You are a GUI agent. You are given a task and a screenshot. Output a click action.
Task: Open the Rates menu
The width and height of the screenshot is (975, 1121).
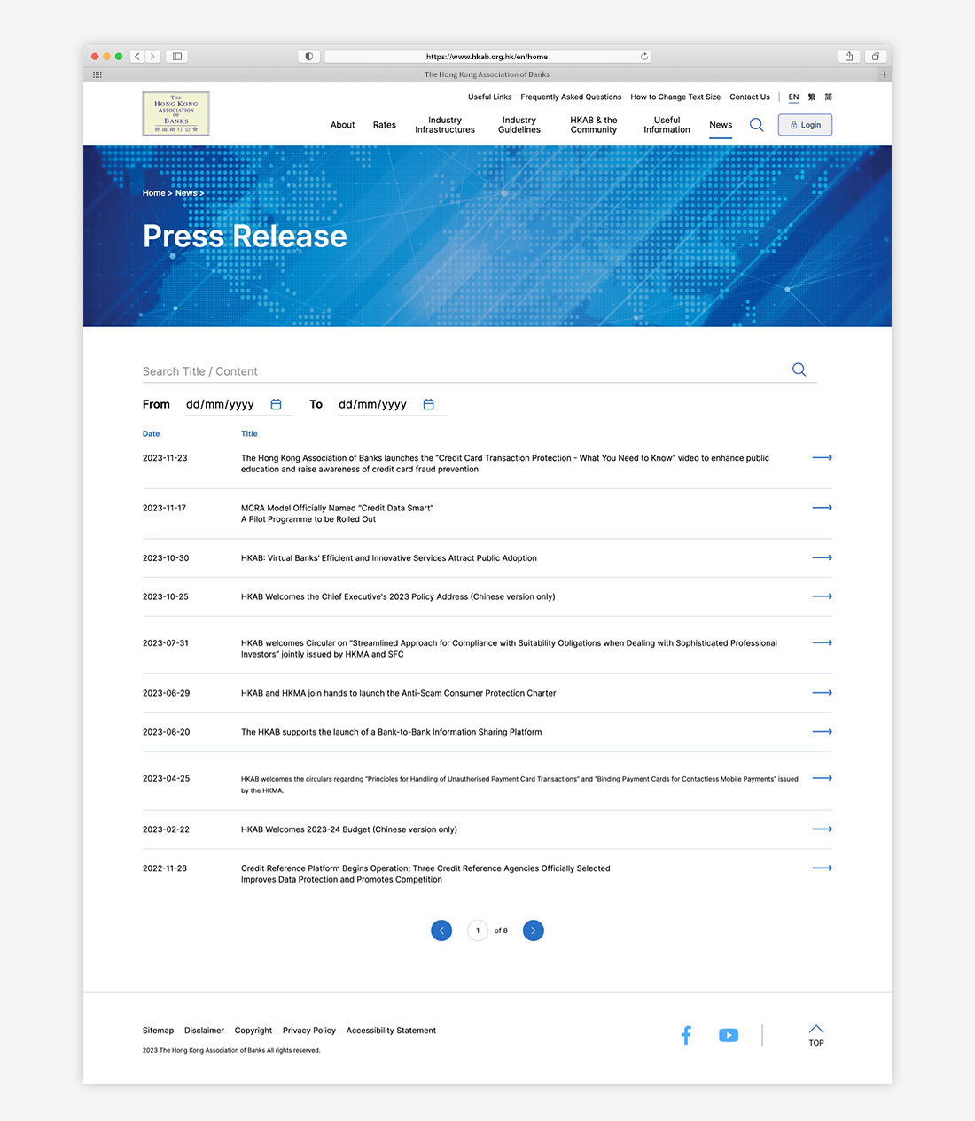point(385,125)
